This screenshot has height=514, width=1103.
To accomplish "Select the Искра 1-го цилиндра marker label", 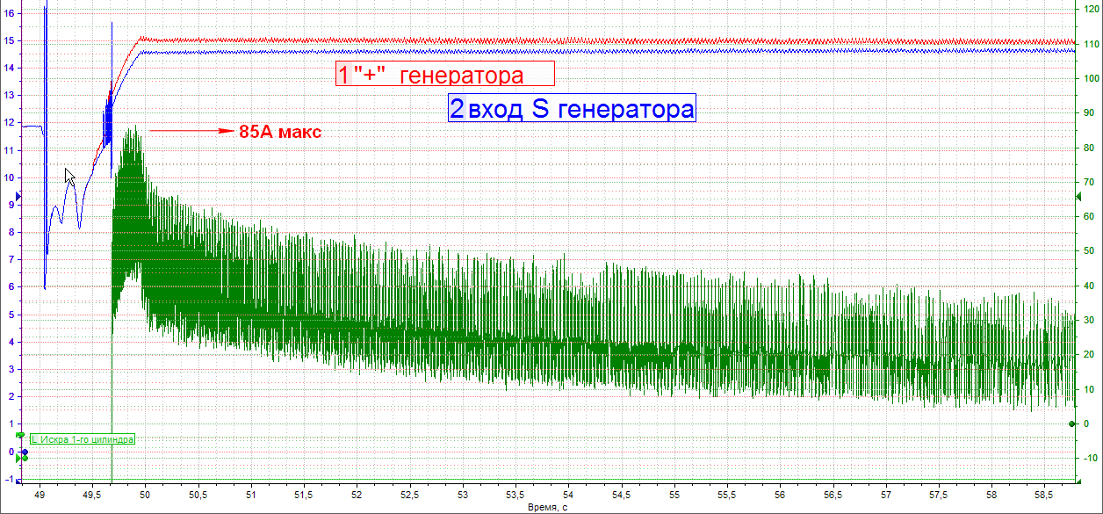I will [83, 439].
